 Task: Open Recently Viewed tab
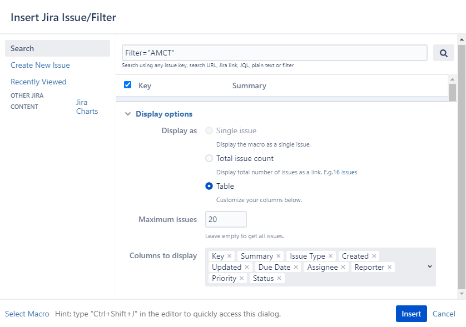pyautogui.click(x=38, y=82)
